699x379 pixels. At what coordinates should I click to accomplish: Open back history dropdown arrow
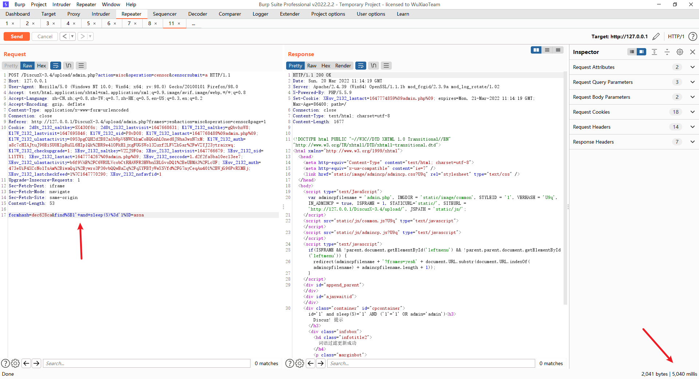72,36
